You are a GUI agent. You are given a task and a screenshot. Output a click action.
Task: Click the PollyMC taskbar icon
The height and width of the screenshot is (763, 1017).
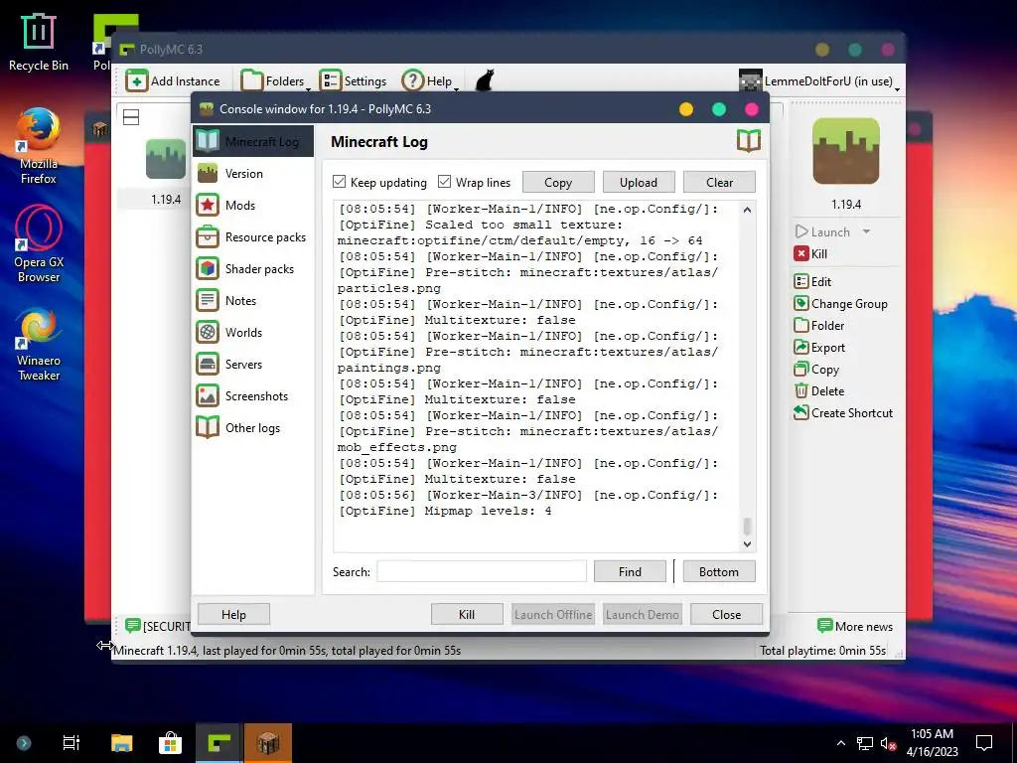pyautogui.click(x=219, y=743)
